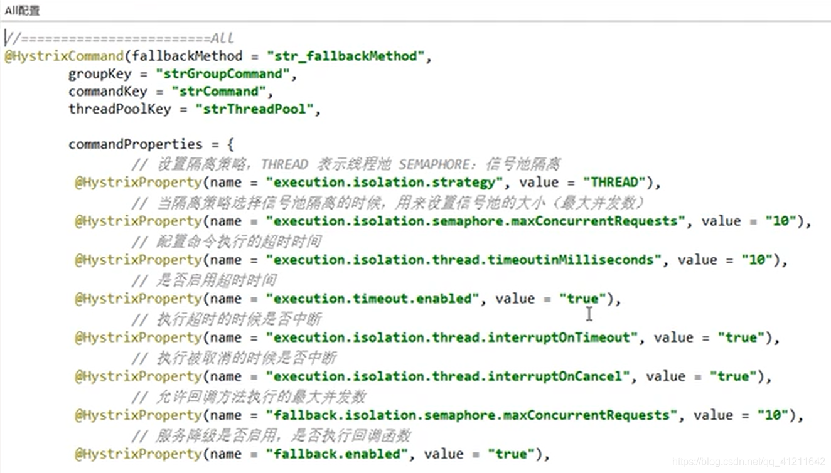The image size is (831, 473).
Task: Click the comment 执行被取消的时候是否中断
Action: coord(234,359)
